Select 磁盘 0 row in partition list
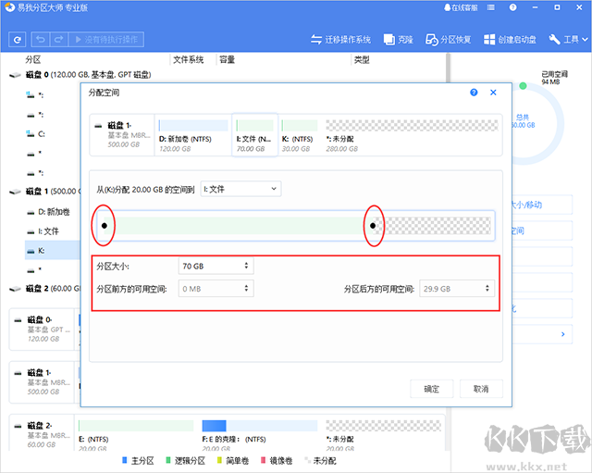Image resolution: width=592 pixels, height=473 pixels. [80, 75]
